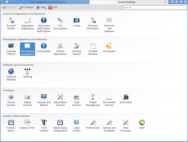Open Display and Monitor settings
The height and width of the screenshot is (142, 188).
[44, 100]
